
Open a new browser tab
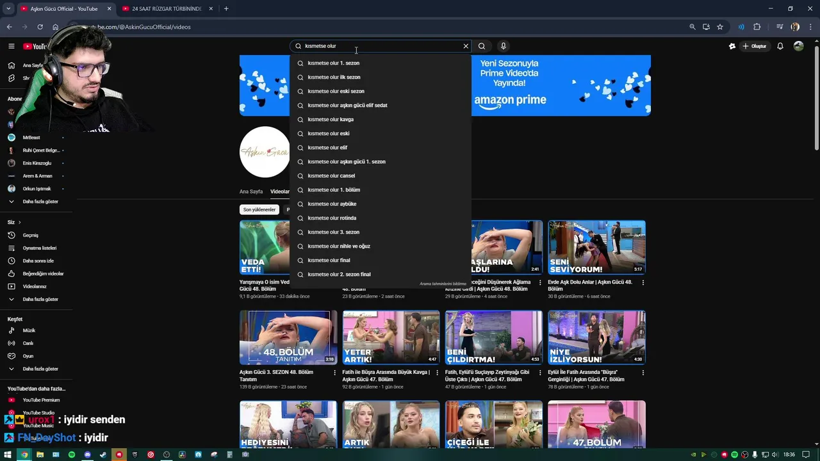[x=226, y=9]
